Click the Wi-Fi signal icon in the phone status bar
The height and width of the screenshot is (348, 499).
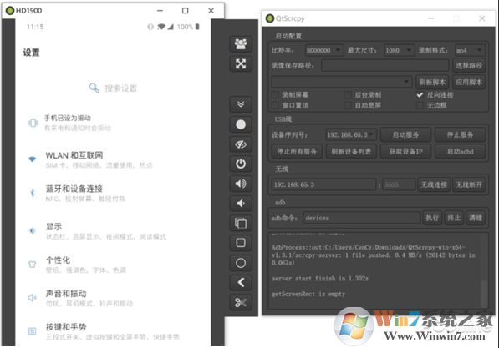coord(161,27)
